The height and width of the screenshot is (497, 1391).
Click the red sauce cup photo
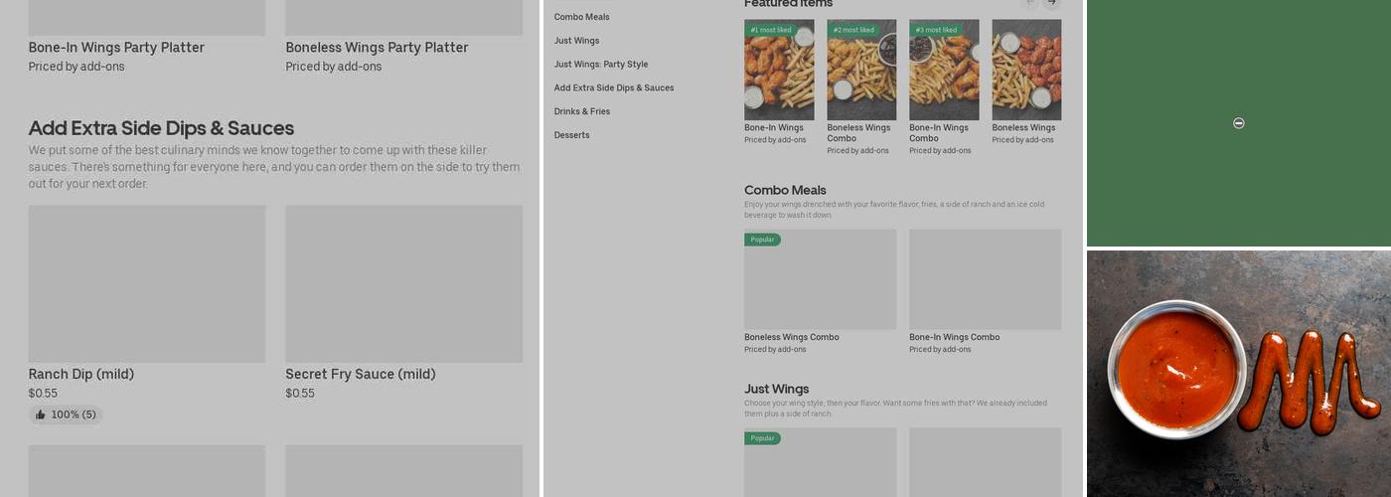click(1177, 370)
